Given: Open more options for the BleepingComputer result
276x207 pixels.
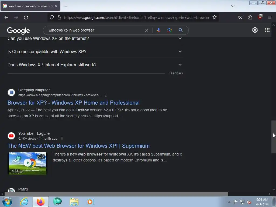Looking at the screenshot, I should point(106,95).
